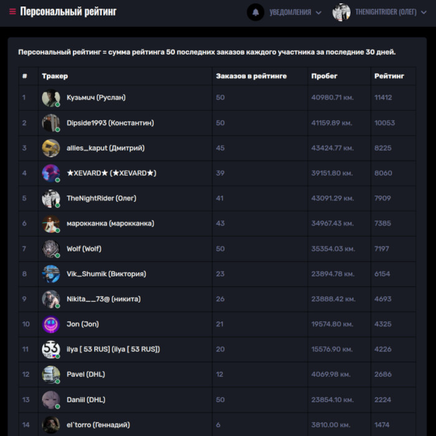Viewport: 436px width, 436px height.
Task: Click the notifications bell icon
Action: coord(255,12)
